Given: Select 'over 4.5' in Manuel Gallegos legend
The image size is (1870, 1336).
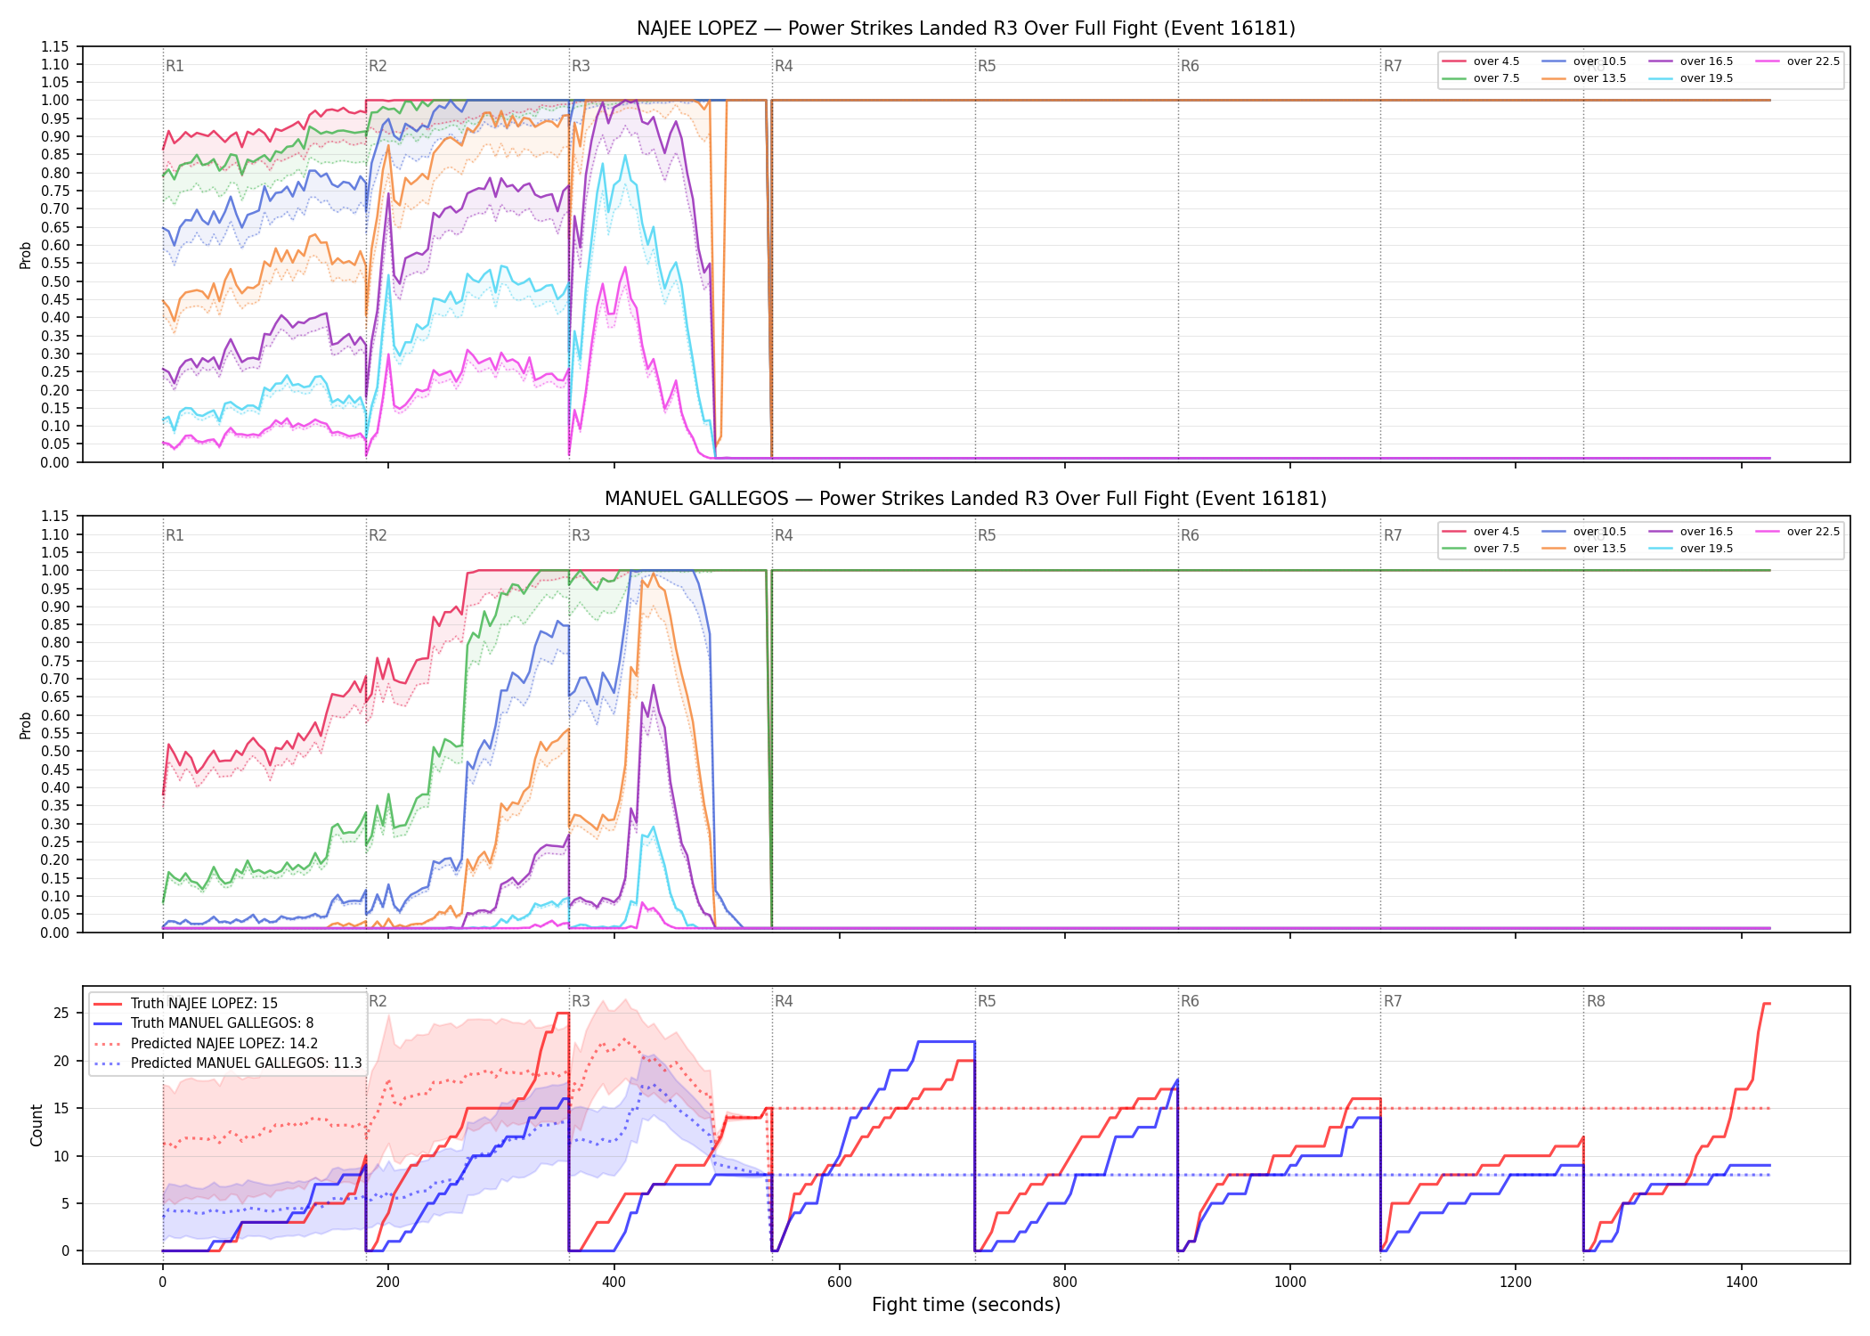Looking at the screenshot, I should pos(1481,532).
